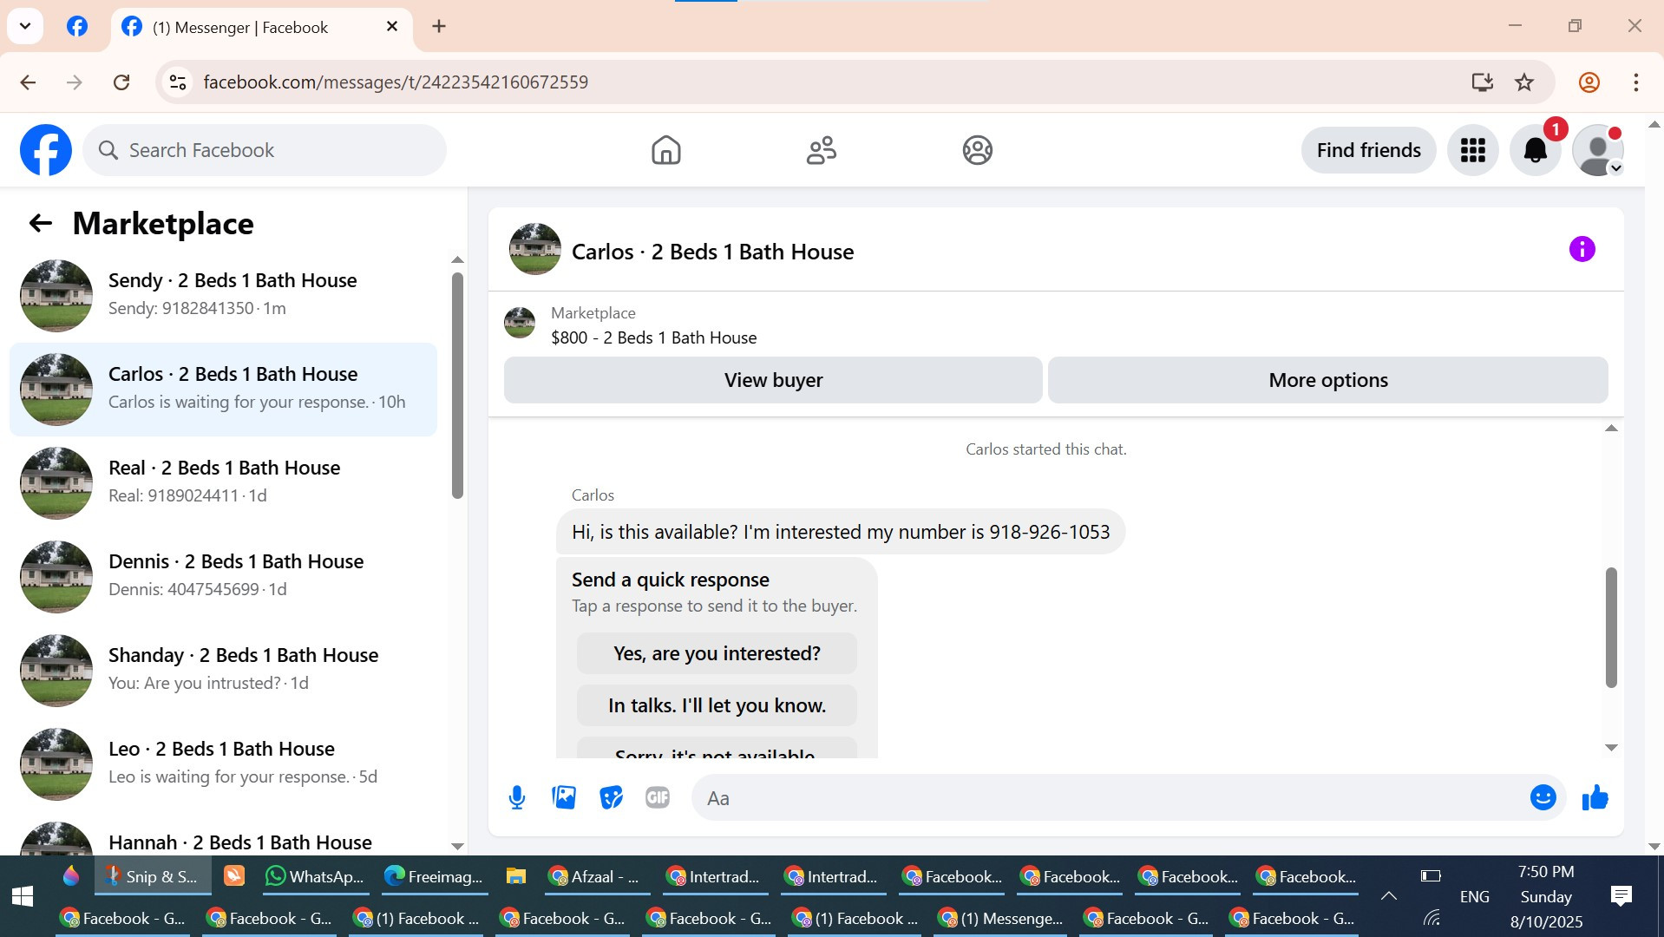Image resolution: width=1664 pixels, height=937 pixels.
Task: Click Carlos's message with phone number
Action: coord(840,532)
